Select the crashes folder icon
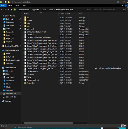The height and width of the screenshot is (129, 128). 25,20
